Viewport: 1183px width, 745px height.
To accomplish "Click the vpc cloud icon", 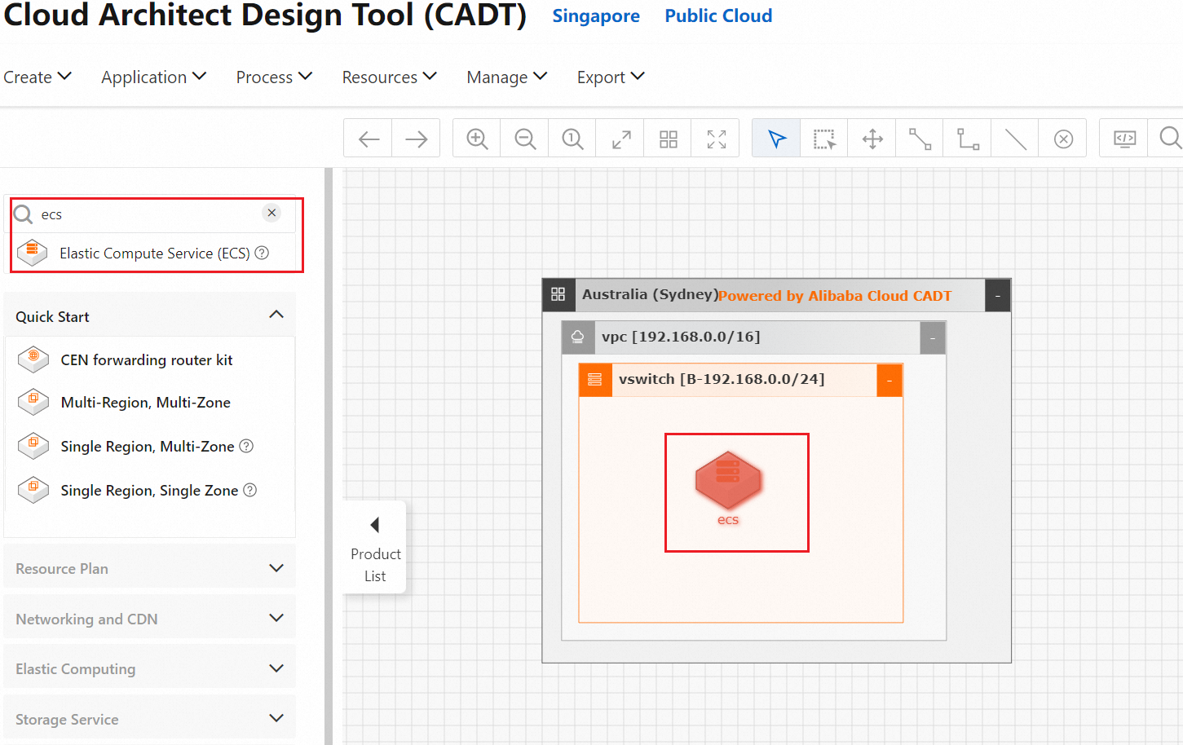I will click(x=577, y=337).
